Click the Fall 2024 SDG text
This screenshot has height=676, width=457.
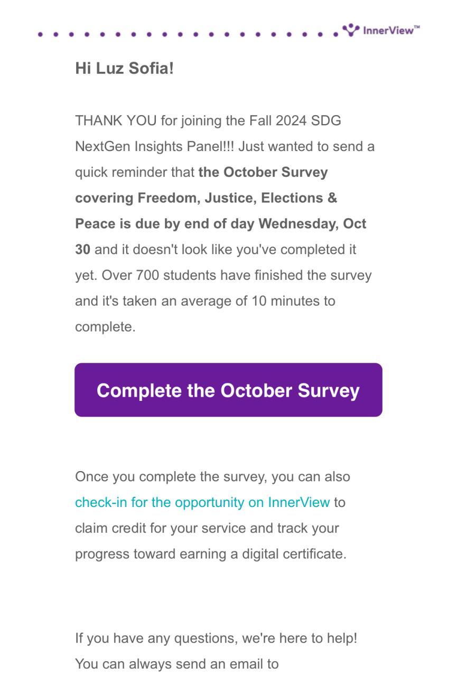click(295, 120)
